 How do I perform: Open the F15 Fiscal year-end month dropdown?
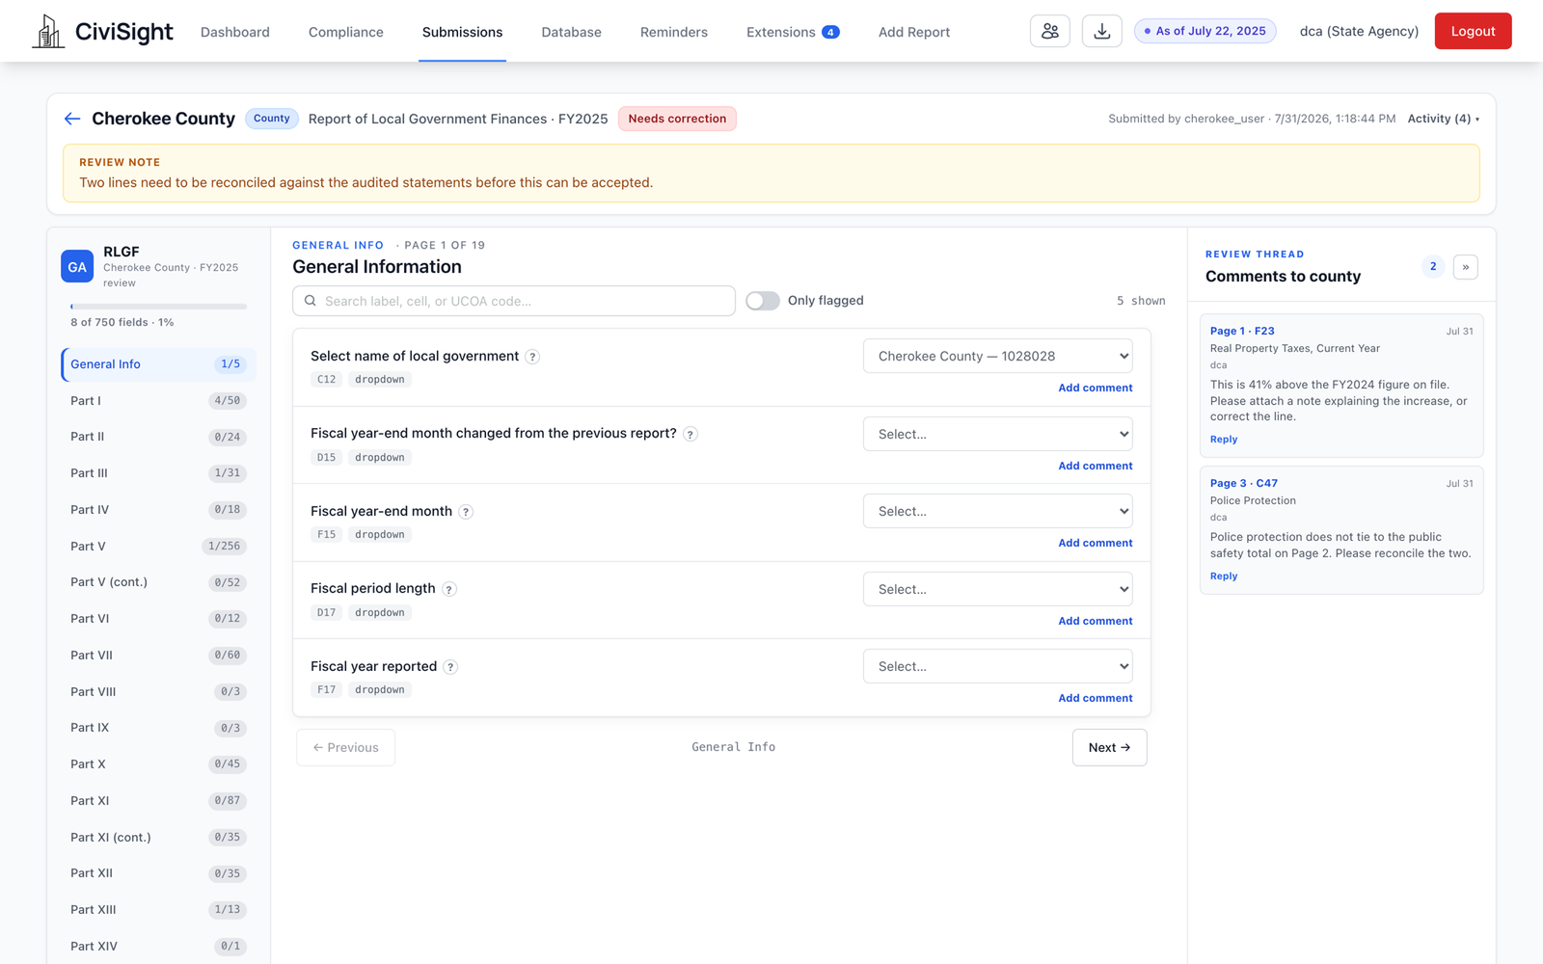998,511
